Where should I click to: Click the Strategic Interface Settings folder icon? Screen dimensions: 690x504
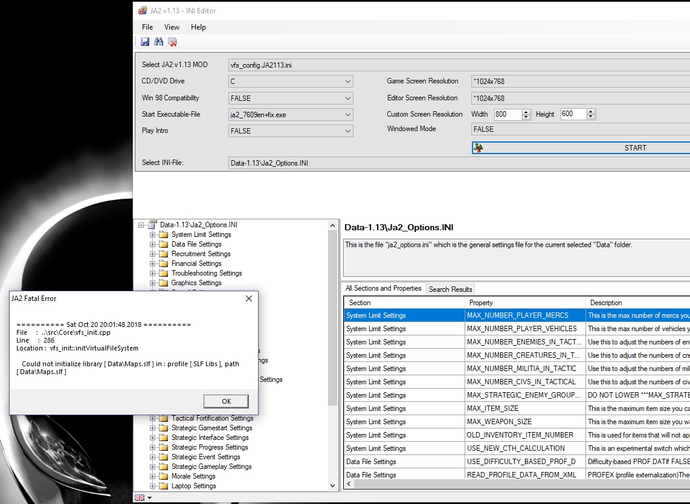pyautogui.click(x=164, y=438)
